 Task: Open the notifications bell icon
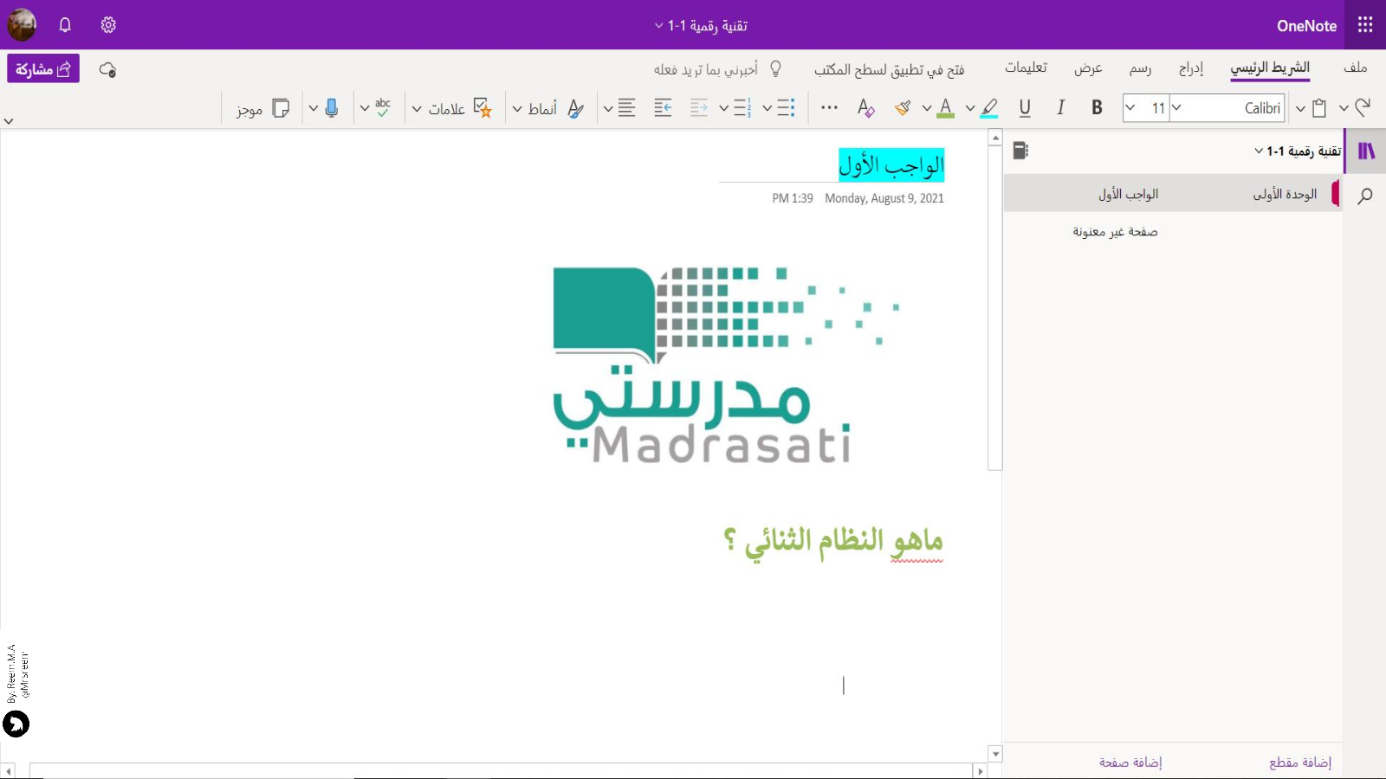[x=65, y=25]
